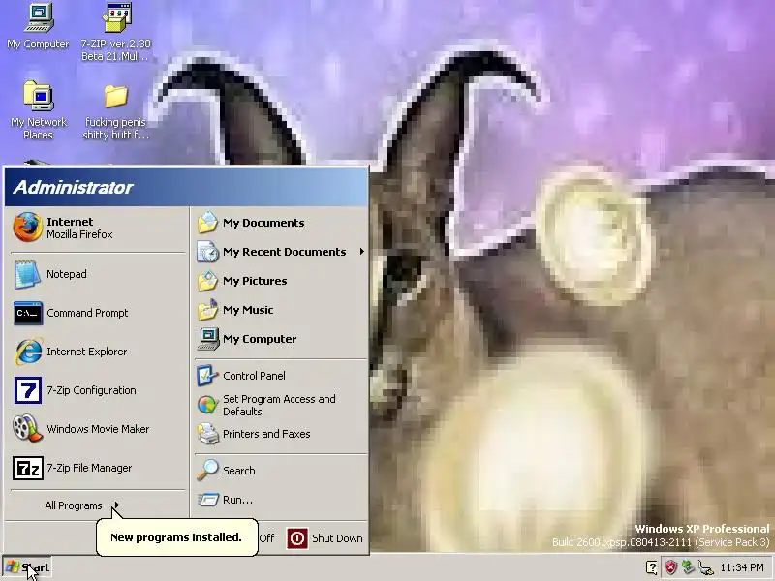The width and height of the screenshot is (775, 581).
Task: Select My Computer desktop icon
Action: [x=38, y=26]
